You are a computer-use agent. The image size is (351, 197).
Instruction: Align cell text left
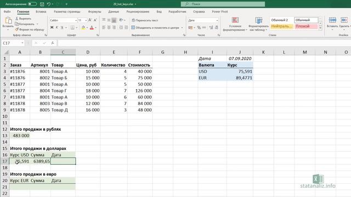pyautogui.click(x=104, y=27)
